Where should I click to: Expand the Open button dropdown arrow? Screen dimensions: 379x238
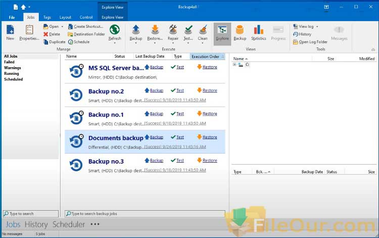tap(62, 27)
